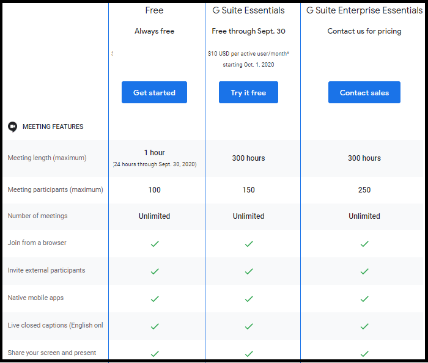Screen dimensions: 428x363
Task: Click Enterprise Essentials checkmark for Invite external participants
Action: [364, 271]
